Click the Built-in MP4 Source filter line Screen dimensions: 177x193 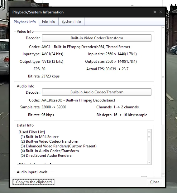40,137
